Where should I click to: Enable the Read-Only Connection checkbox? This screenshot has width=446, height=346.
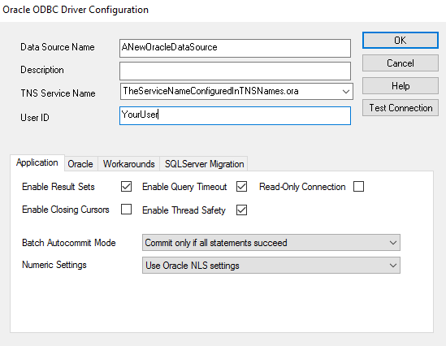(x=358, y=187)
